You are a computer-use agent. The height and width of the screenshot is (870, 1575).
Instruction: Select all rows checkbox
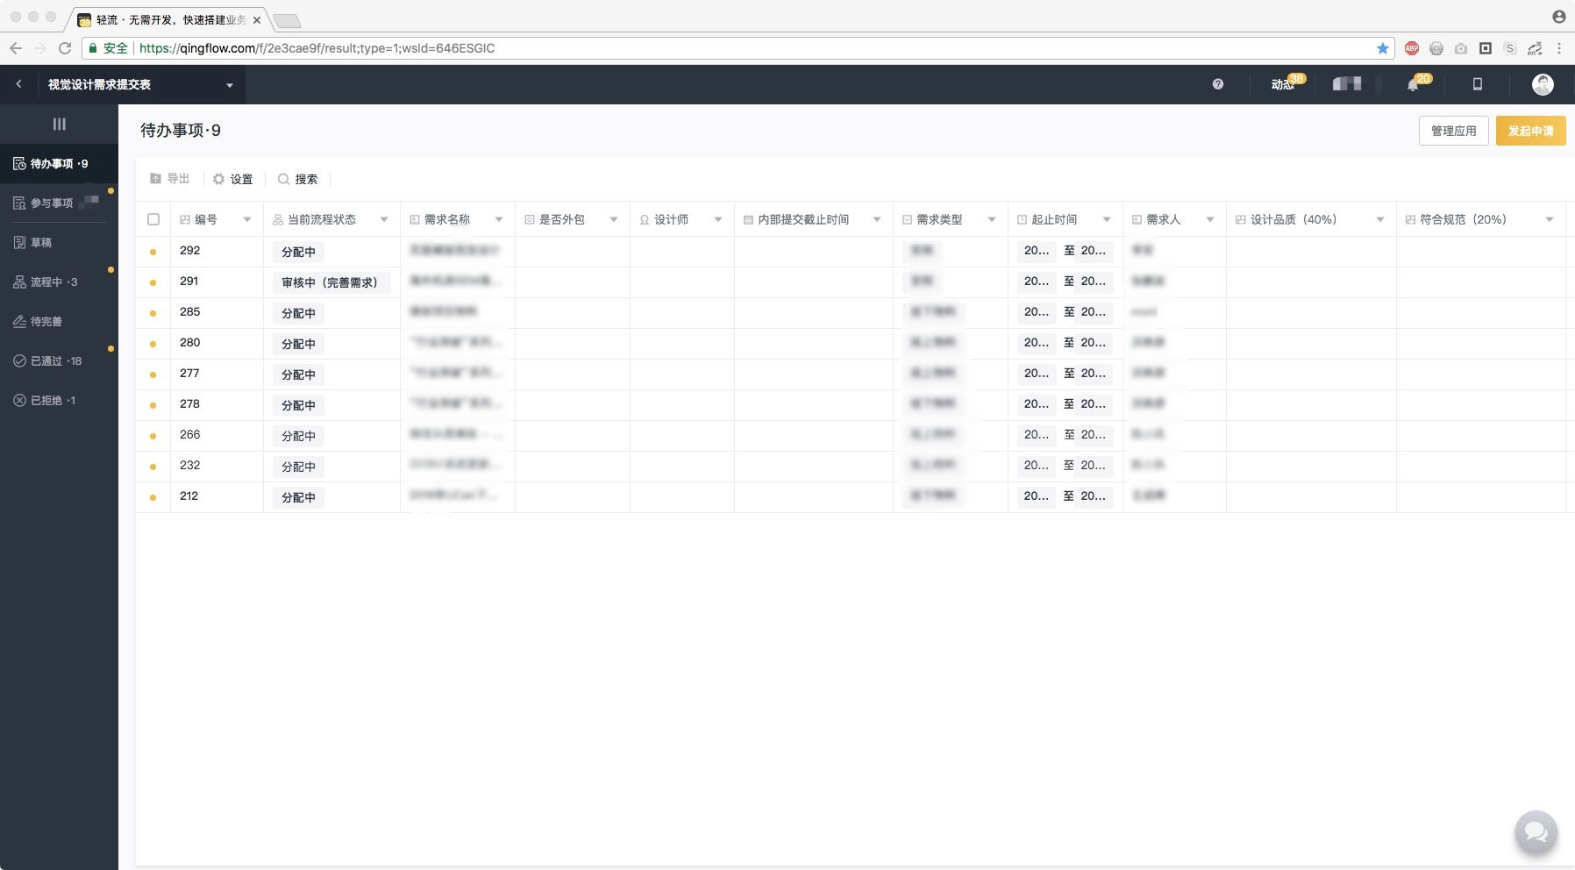tap(153, 219)
